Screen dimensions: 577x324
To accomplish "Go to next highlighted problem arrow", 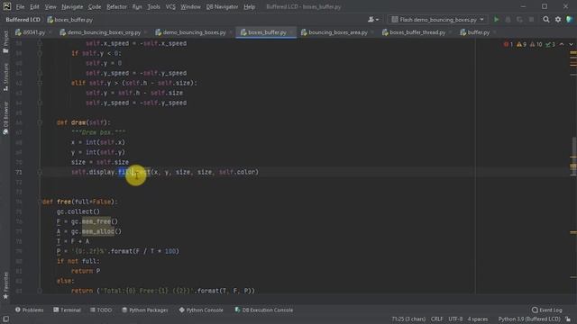I will point(571,44).
